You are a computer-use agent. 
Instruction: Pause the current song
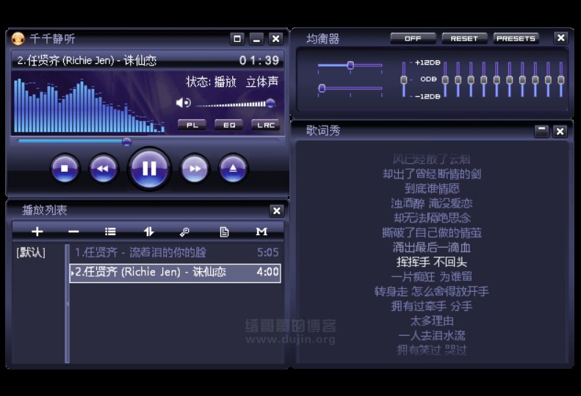(x=149, y=169)
